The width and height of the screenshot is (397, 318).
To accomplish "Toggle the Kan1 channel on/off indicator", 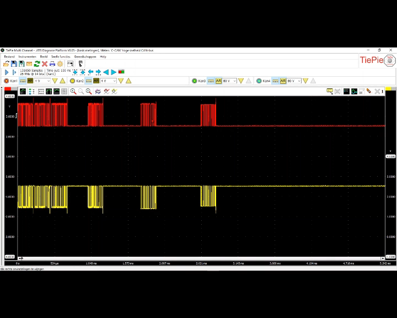I will [6, 81].
